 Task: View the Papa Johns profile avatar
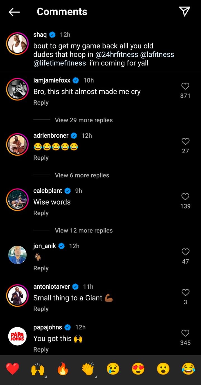pos(17,336)
